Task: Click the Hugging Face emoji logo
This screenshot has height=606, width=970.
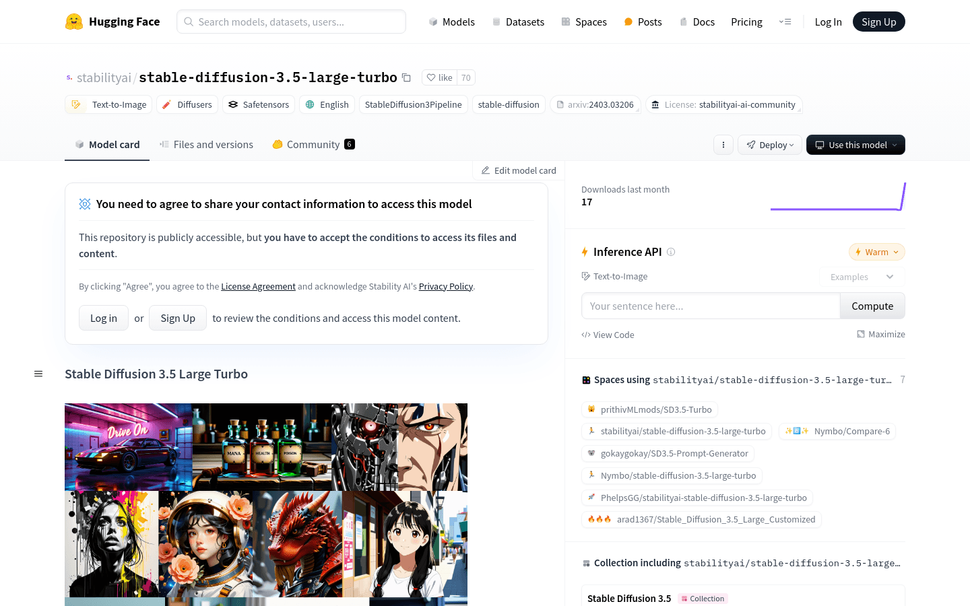Action: (74, 22)
